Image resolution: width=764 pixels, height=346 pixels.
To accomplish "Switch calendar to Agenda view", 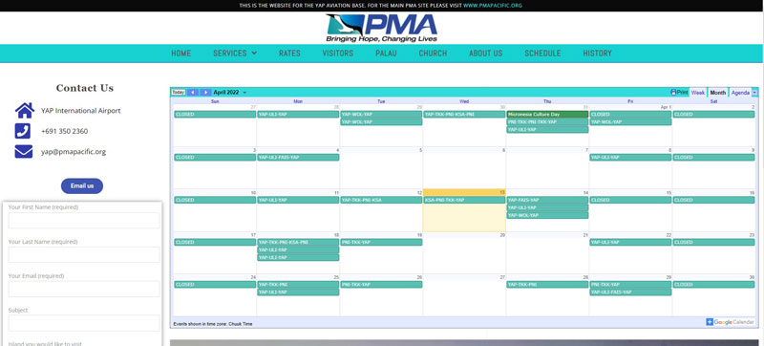I will point(740,93).
